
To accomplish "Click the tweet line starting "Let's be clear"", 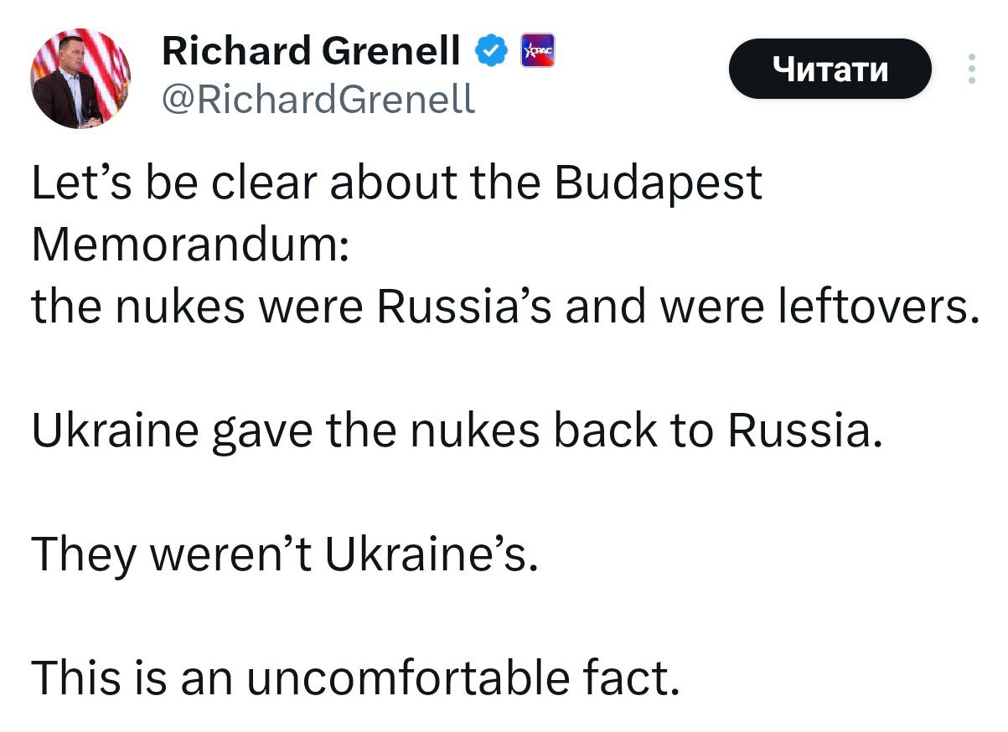I will (x=396, y=183).
